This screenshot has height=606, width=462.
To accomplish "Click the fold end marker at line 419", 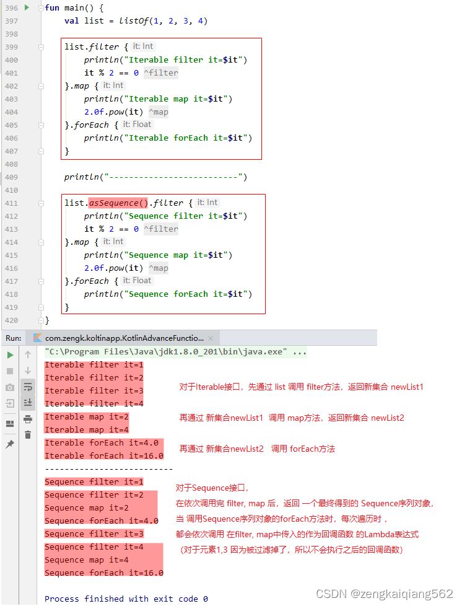I will coord(41,307).
